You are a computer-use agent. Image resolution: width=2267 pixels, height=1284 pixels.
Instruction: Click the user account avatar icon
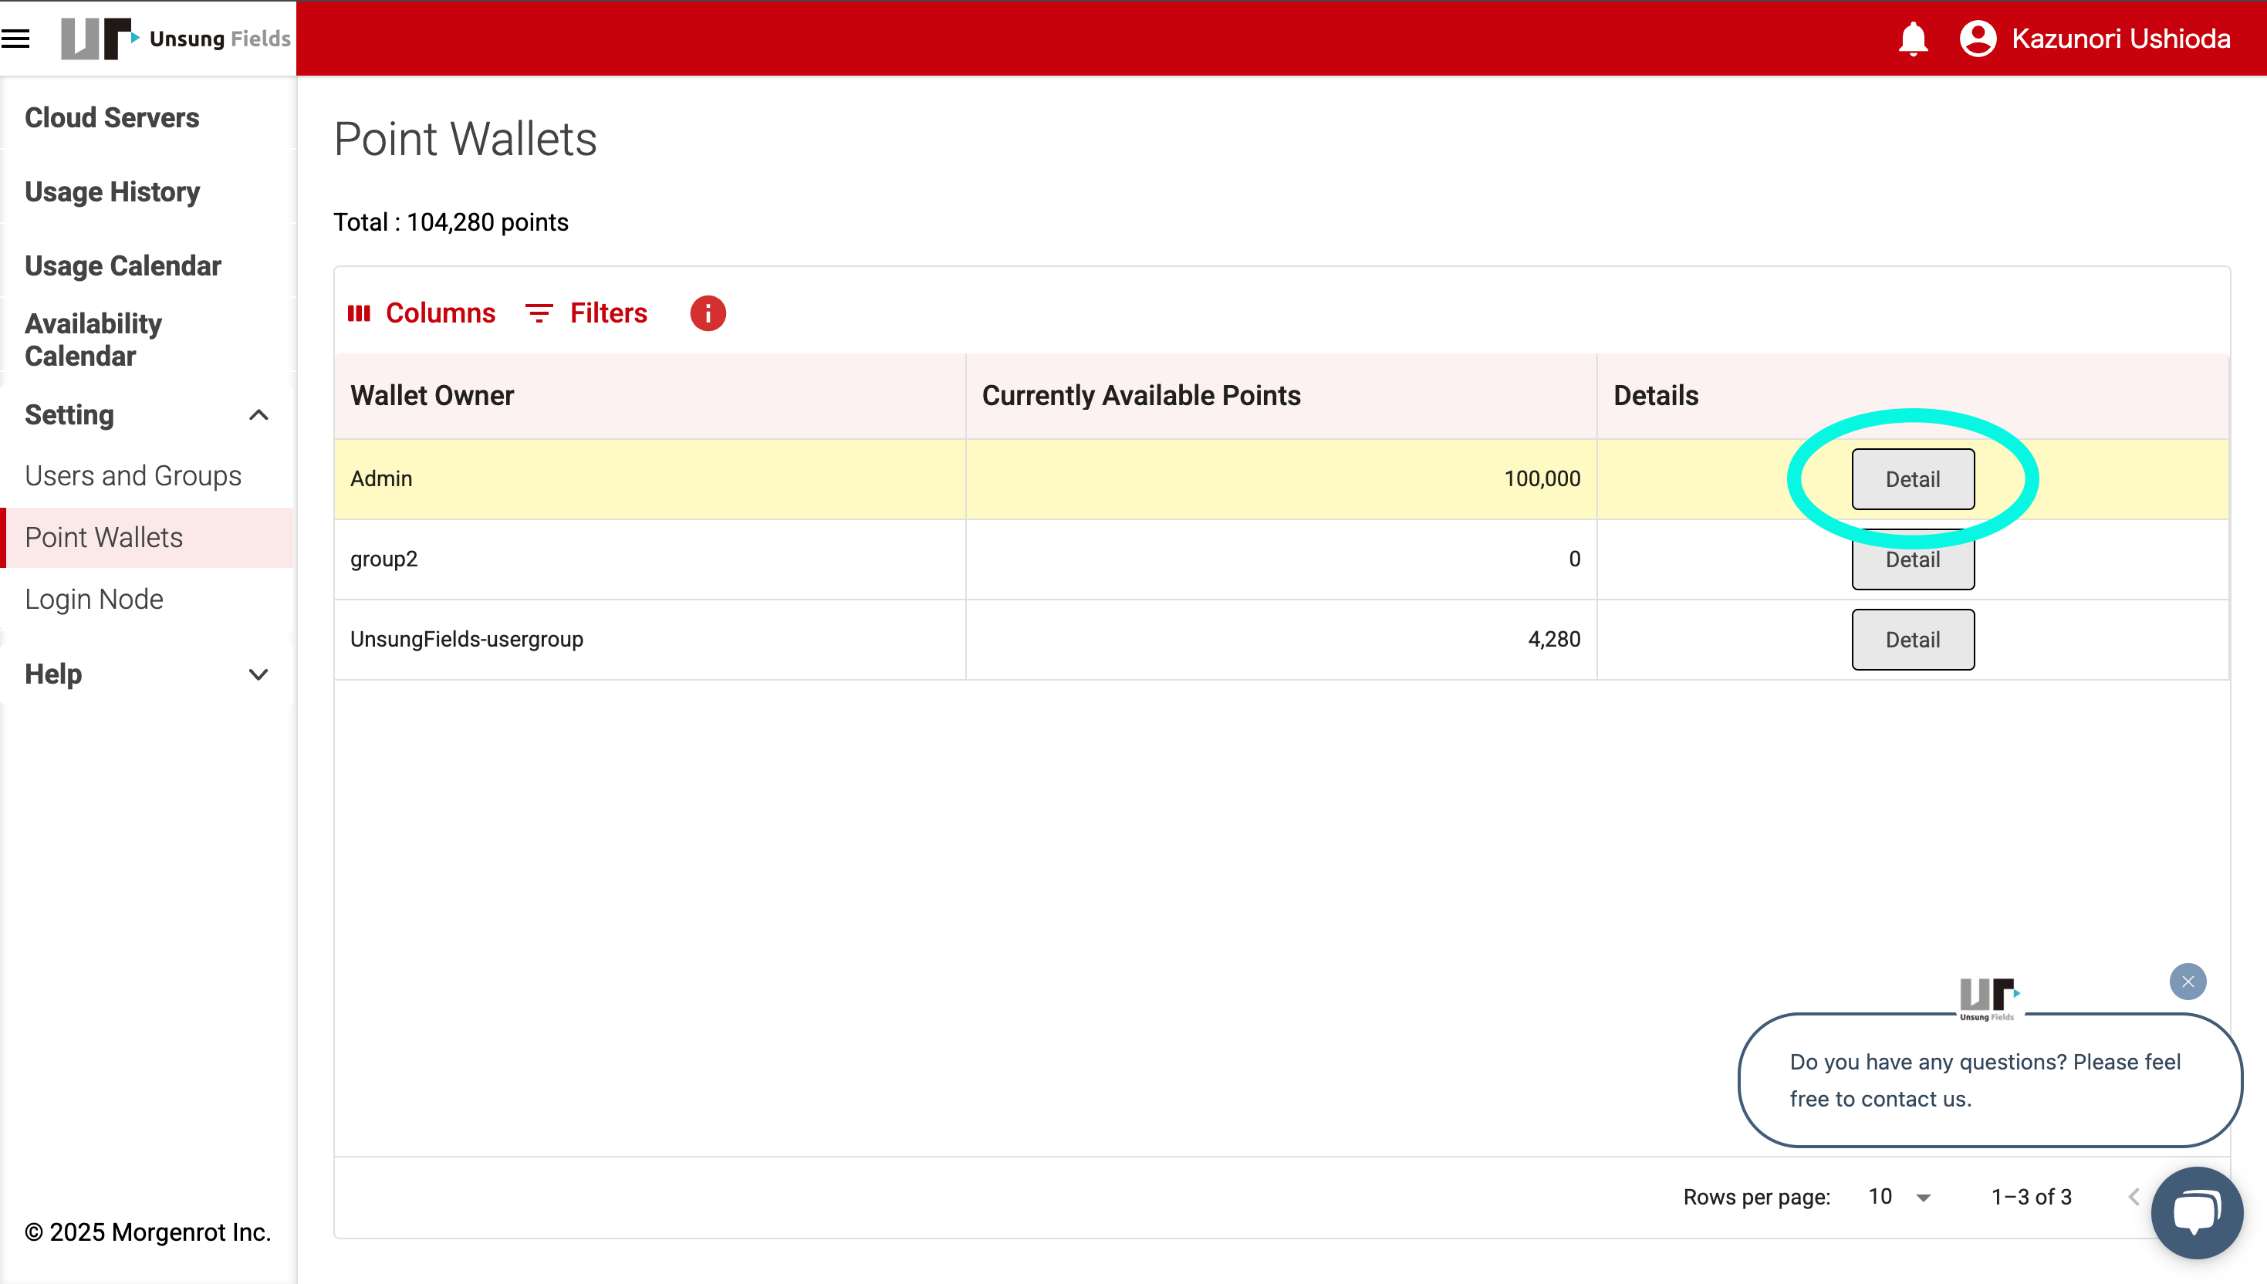1978,39
